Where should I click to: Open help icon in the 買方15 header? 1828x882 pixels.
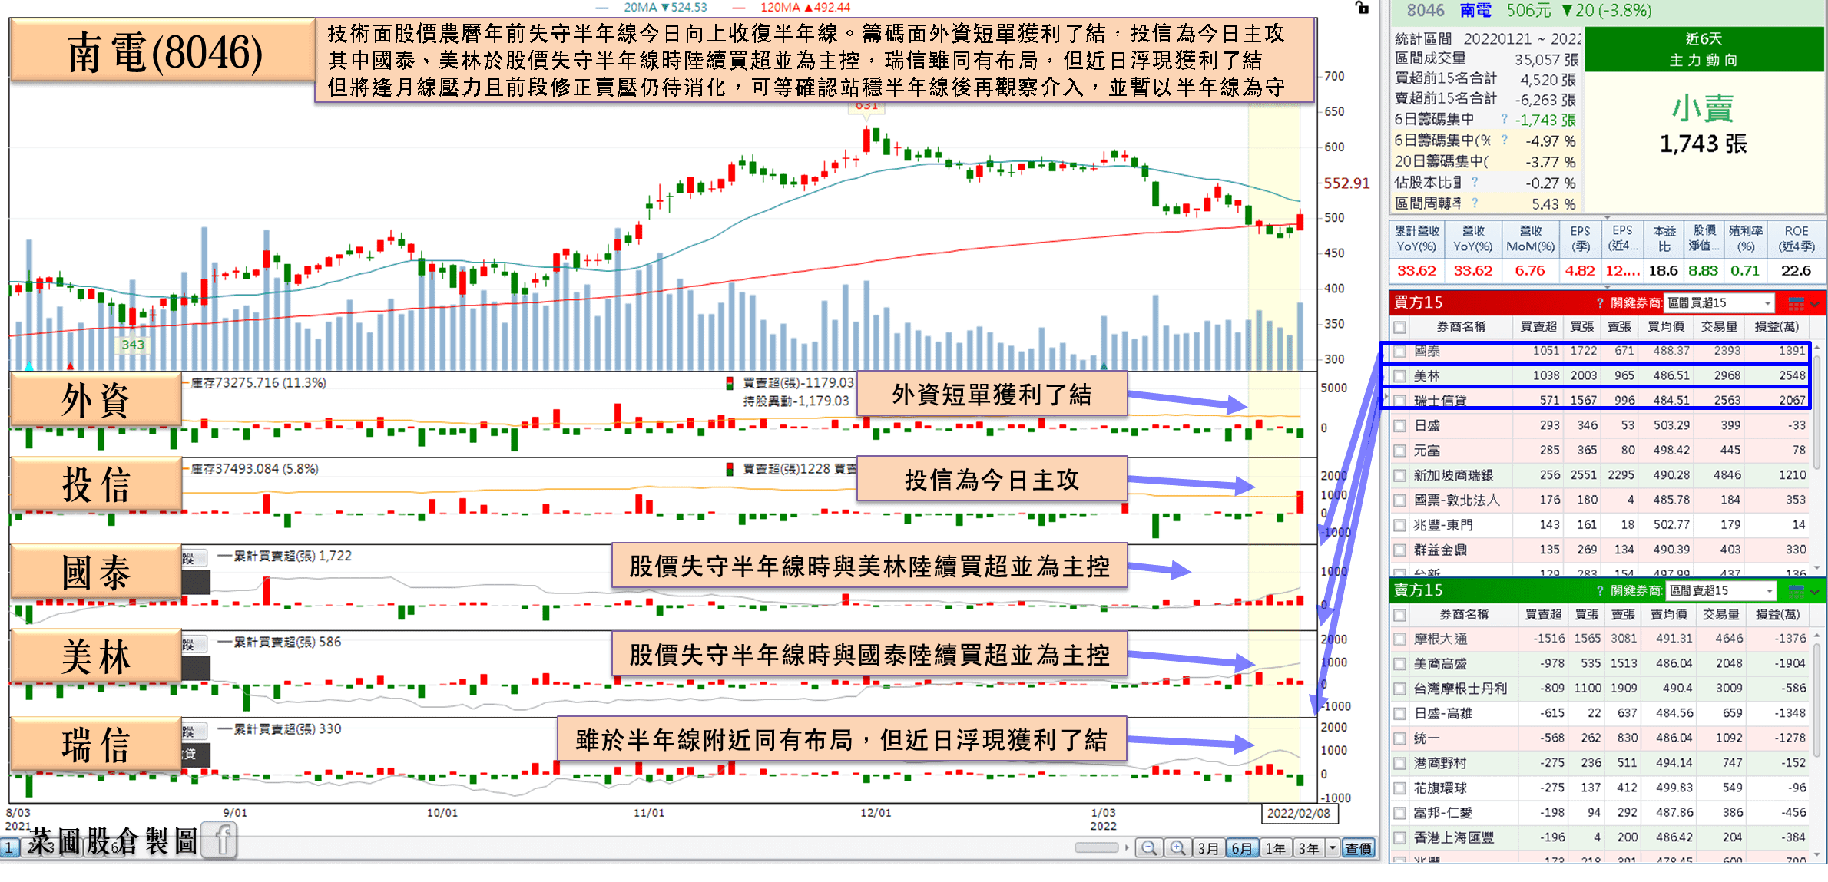(x=1600, y=303)
